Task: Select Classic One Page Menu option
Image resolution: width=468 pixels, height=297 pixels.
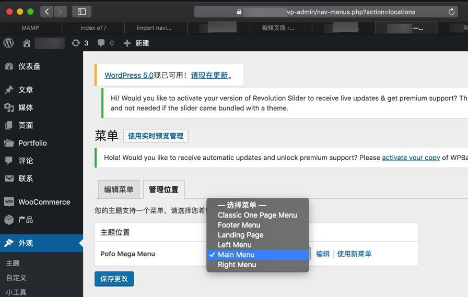Action: coord(258,215)
